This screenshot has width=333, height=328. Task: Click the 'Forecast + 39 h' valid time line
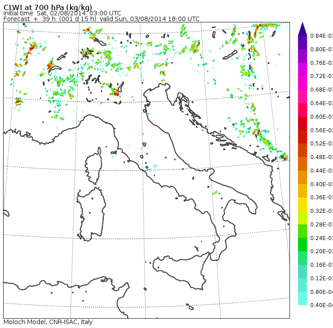[x=102, y=19]
